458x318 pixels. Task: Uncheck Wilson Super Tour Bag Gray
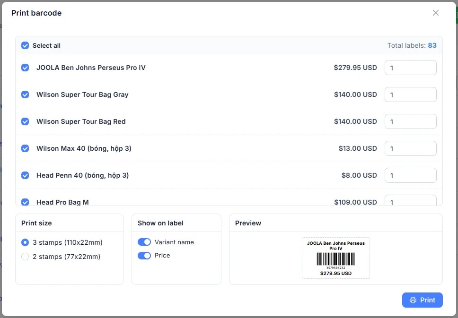pos(25,95)
